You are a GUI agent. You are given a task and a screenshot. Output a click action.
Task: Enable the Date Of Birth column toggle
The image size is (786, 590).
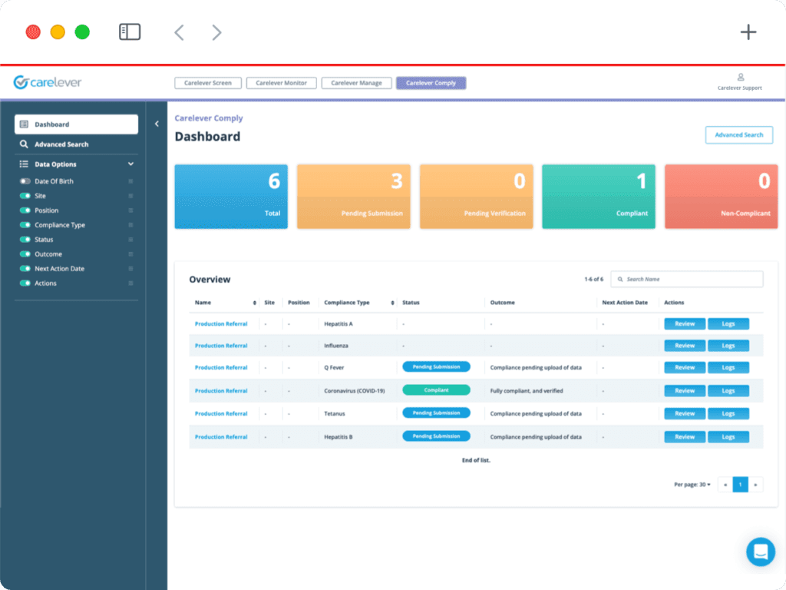point(25,181)
